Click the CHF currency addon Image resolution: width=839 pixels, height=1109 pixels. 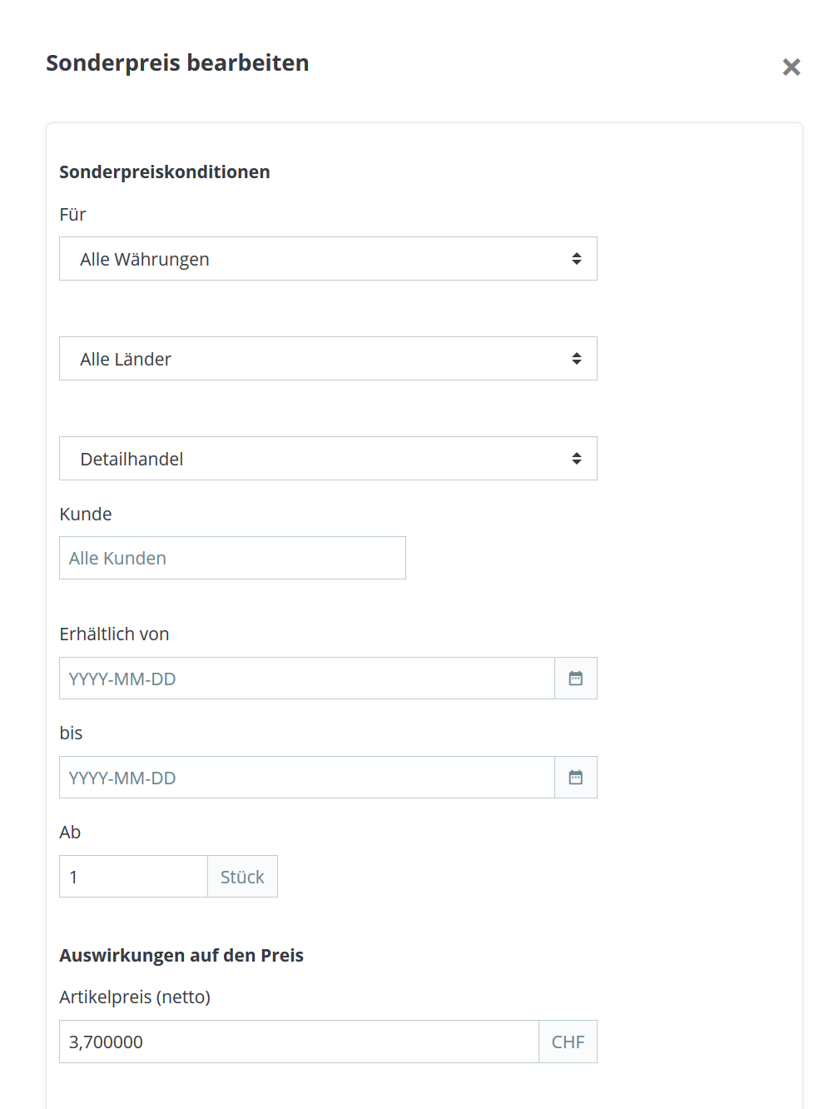[x=568, y=1042]
